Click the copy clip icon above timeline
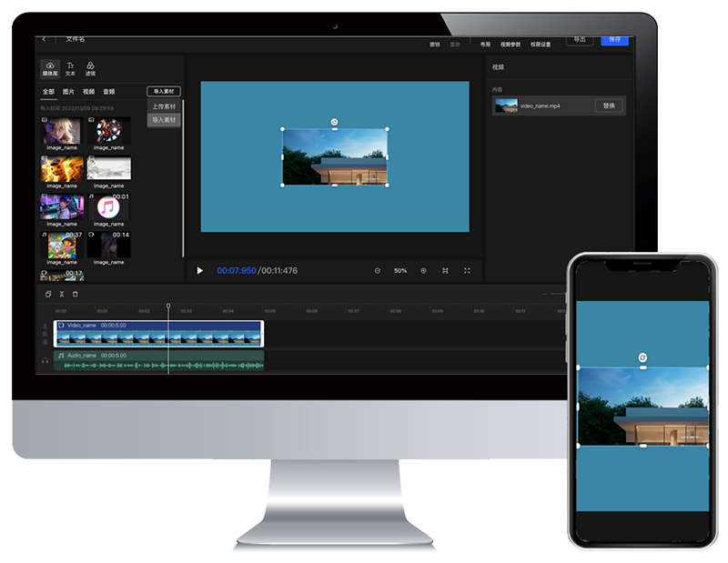The height and width of the screenshot is (563, 728). (48, 294)
